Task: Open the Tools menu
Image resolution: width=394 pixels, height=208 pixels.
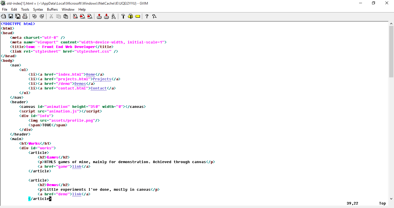Action: (25, 9)
